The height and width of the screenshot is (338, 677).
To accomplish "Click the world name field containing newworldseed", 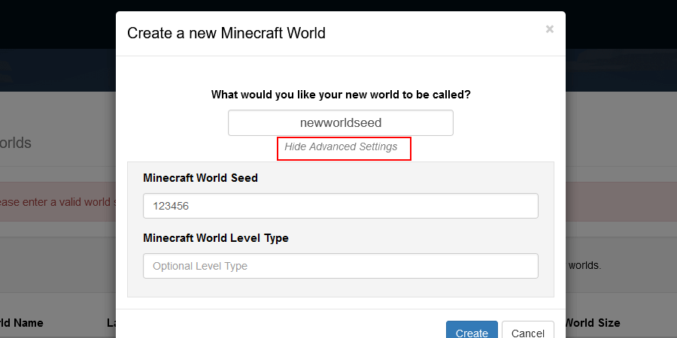I will point(341,123).
